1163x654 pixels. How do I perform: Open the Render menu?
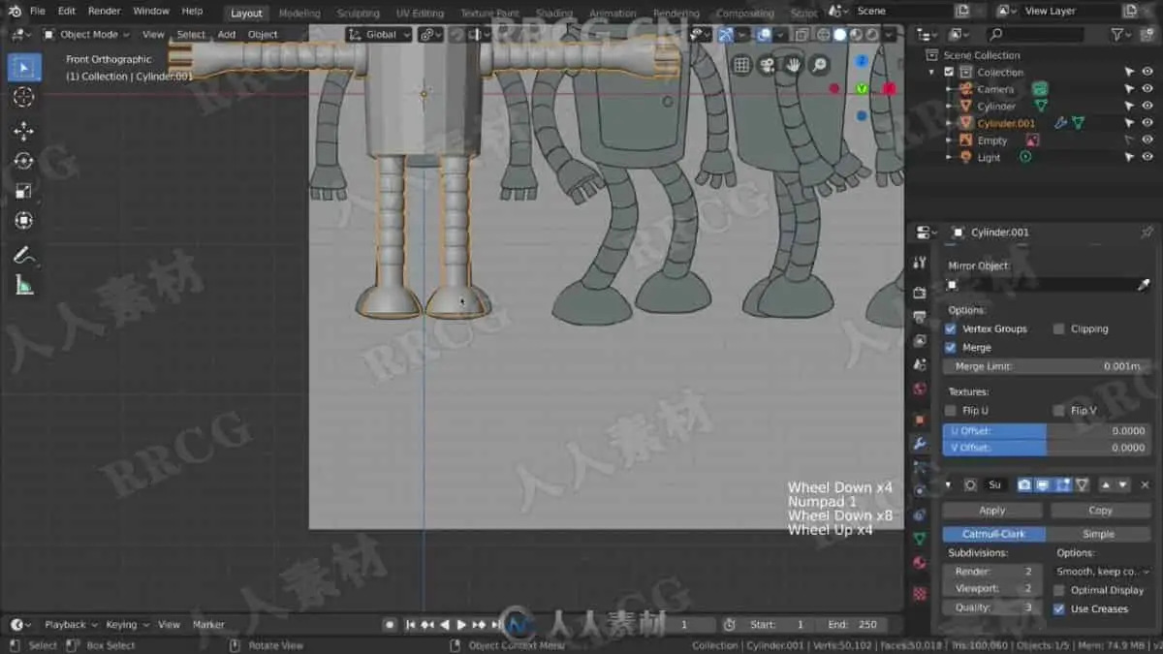[x=104, y=11]
